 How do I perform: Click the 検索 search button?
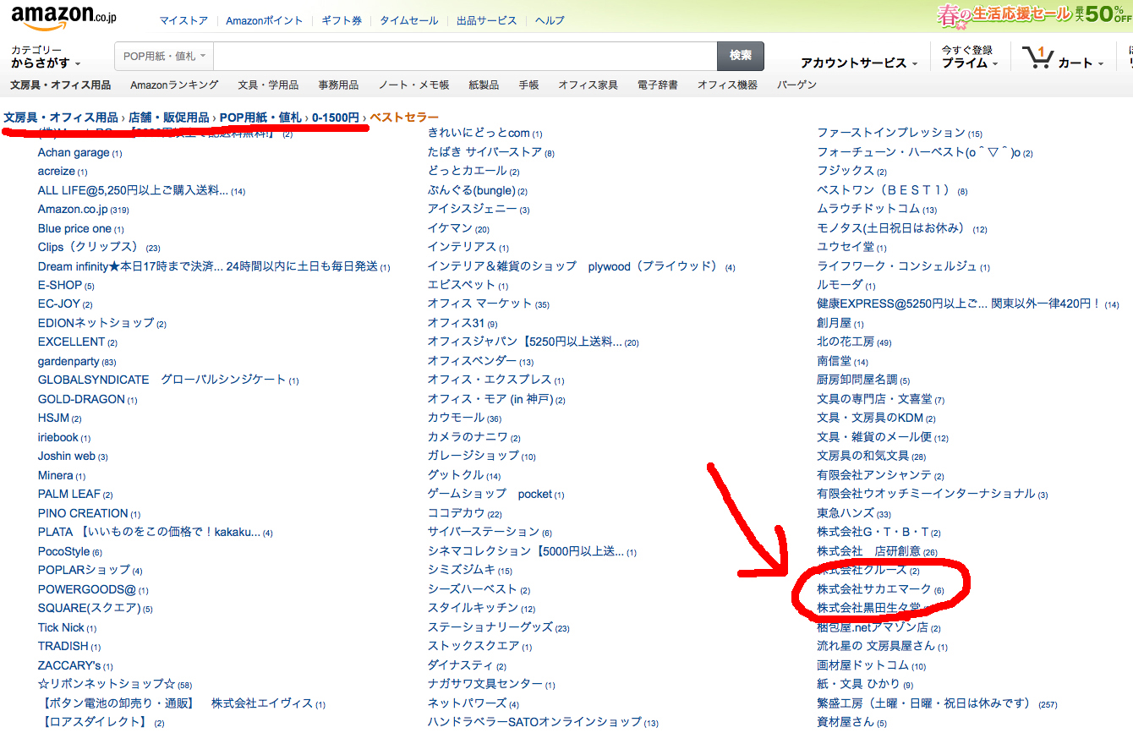click(740, 56)
